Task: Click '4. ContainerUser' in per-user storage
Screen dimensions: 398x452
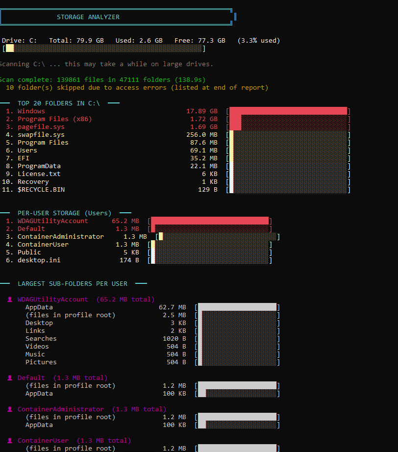Action: 139,245
